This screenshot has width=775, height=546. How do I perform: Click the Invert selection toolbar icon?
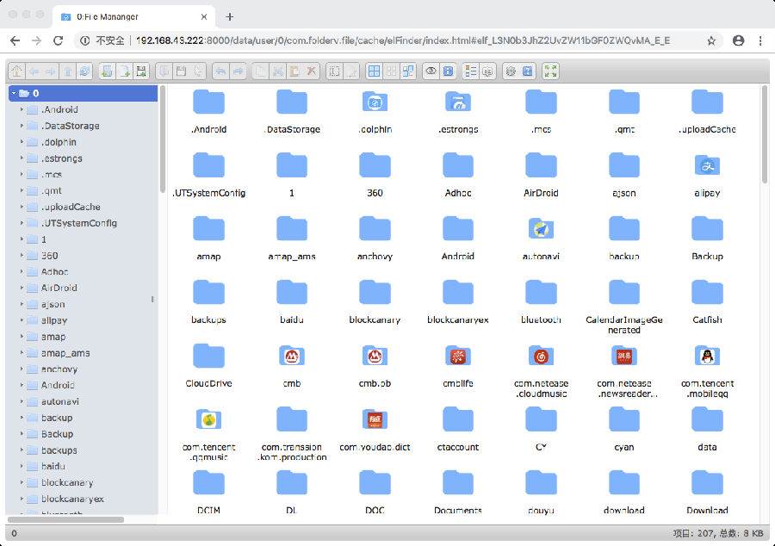(408, 71)
